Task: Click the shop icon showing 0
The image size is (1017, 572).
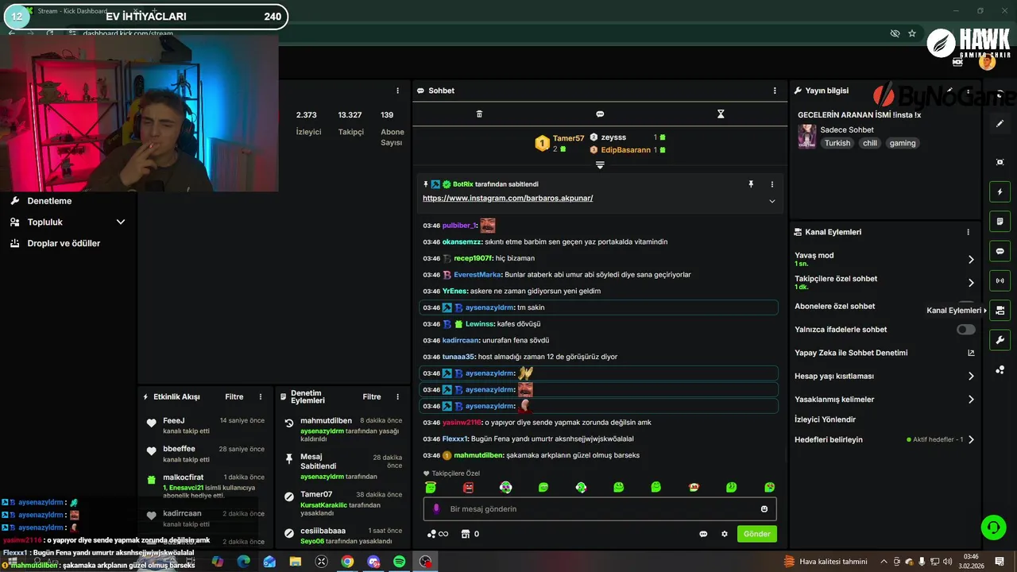Action: pos(470,534)
